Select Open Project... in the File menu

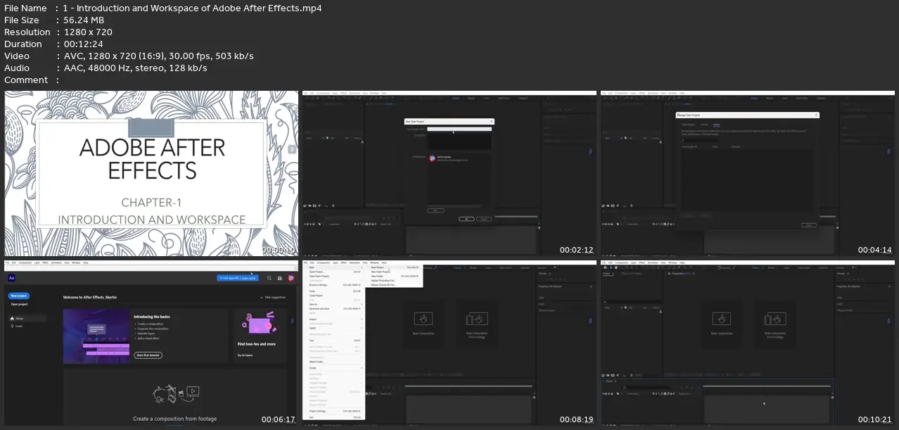tap(334, 272)
